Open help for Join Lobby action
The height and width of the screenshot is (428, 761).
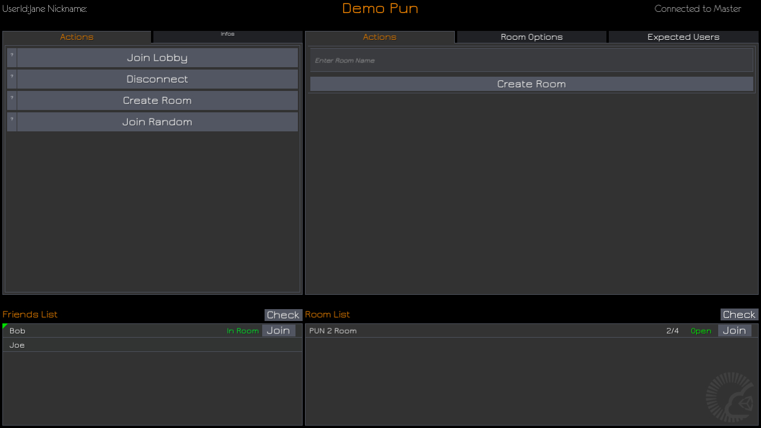click(x=12, y=58)
